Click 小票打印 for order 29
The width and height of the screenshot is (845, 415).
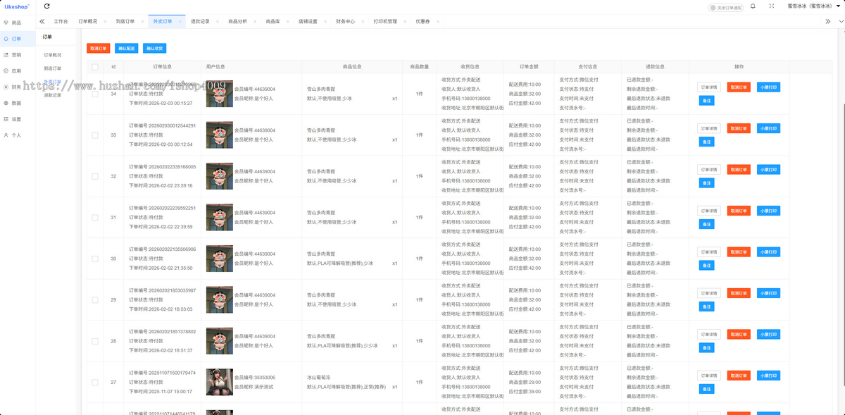(x=768, y=293)
